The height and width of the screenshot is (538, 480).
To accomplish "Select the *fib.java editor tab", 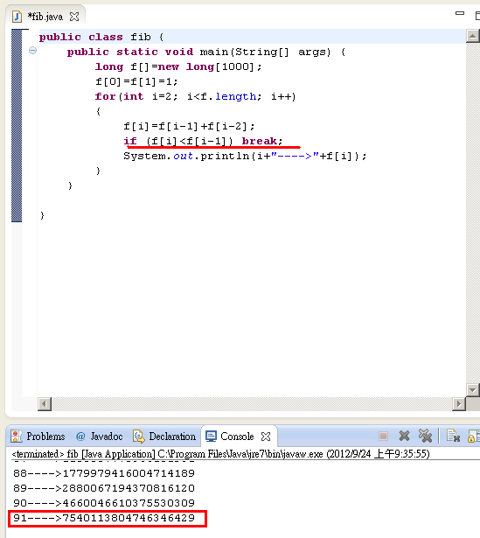I will point(45,17).
